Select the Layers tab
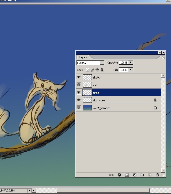Viewport: 171px width, 194px height. pos(83,57)
